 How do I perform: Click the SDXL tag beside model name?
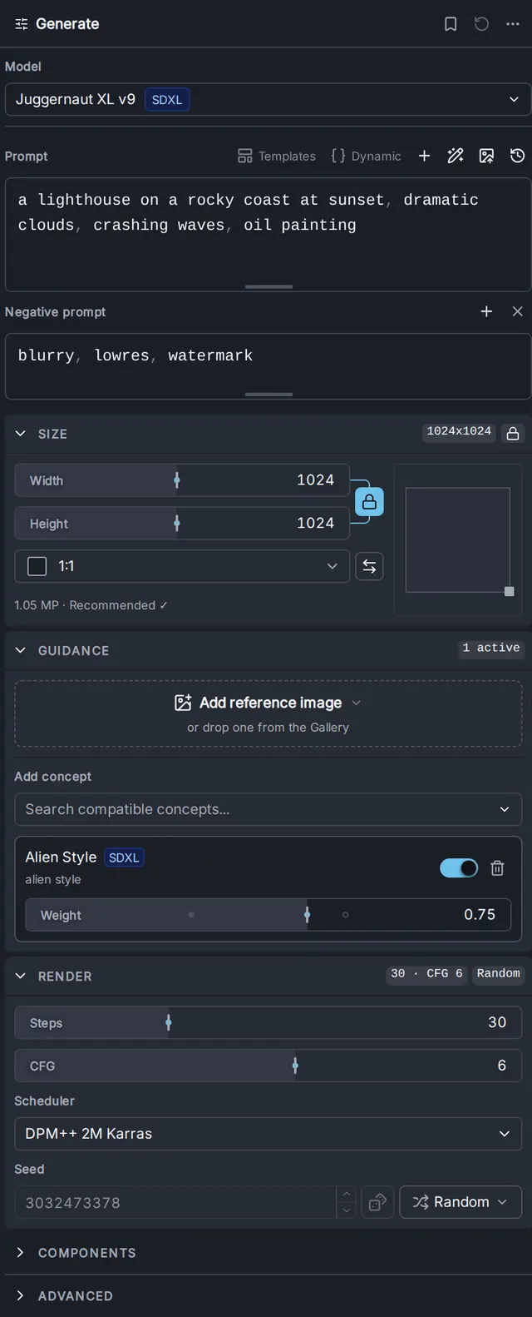pyautogui.click(x=167, y=100)
